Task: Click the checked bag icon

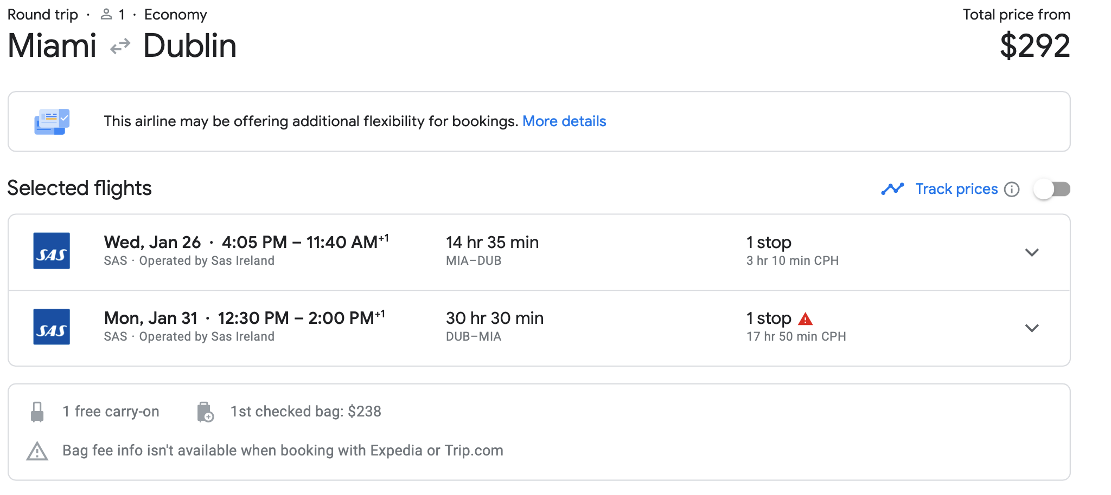Action: [205, 412]
